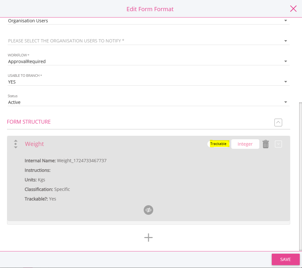Click the Instructions: label
Viewport: 302px width, 268px height.
click(38, 170)
